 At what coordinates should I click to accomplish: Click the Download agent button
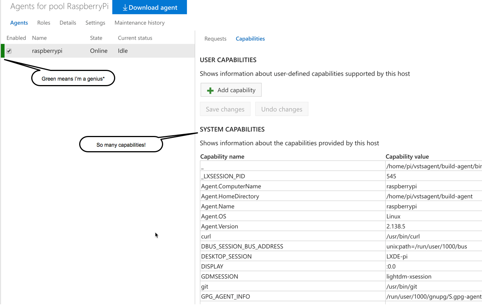tap(149, 7)
